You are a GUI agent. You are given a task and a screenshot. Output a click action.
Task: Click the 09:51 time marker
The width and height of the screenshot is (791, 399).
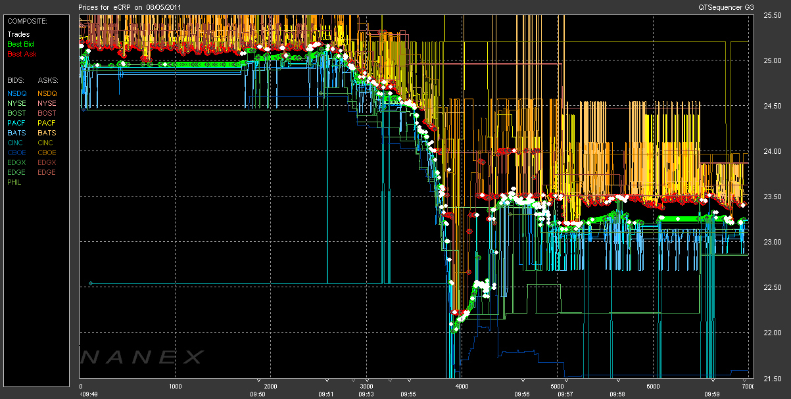[x=327, y=394]
